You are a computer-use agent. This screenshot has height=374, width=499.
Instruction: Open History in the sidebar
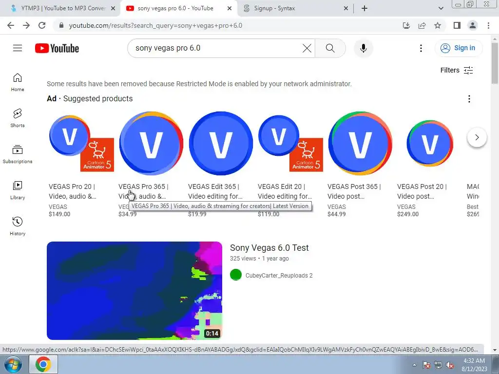(x=18, y=226)
